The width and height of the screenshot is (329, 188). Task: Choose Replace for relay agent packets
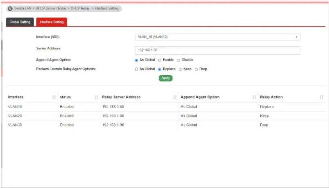pos(160,69)
